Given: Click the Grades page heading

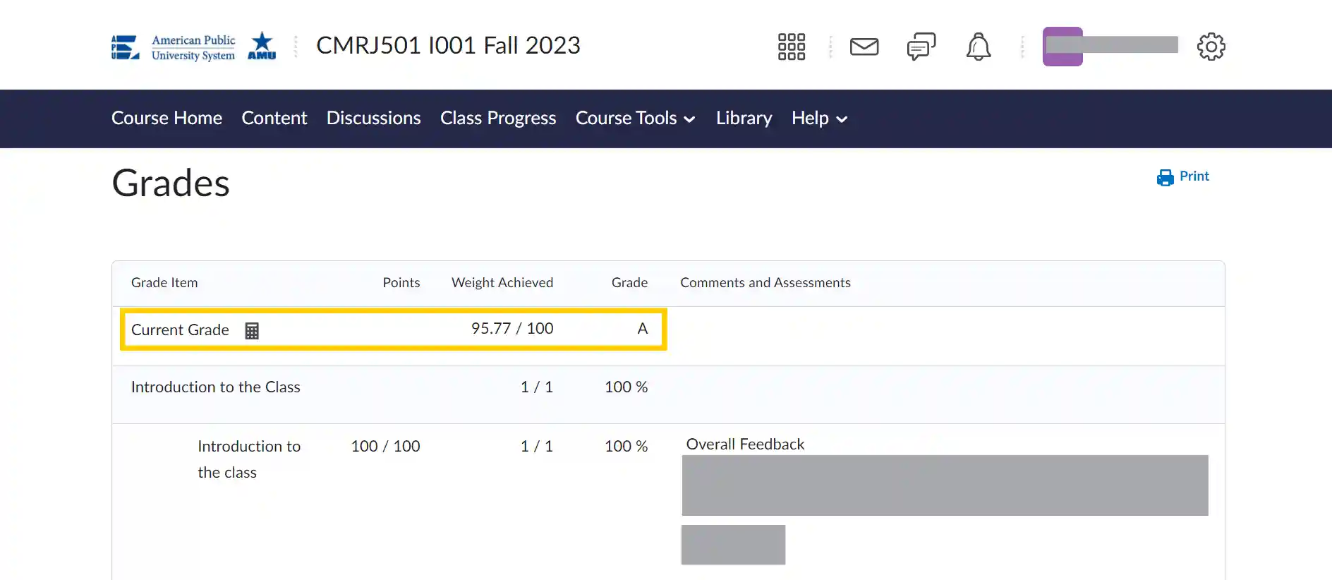Looking at the screenshot, I should pyautogui.click(x=171, y=183).
